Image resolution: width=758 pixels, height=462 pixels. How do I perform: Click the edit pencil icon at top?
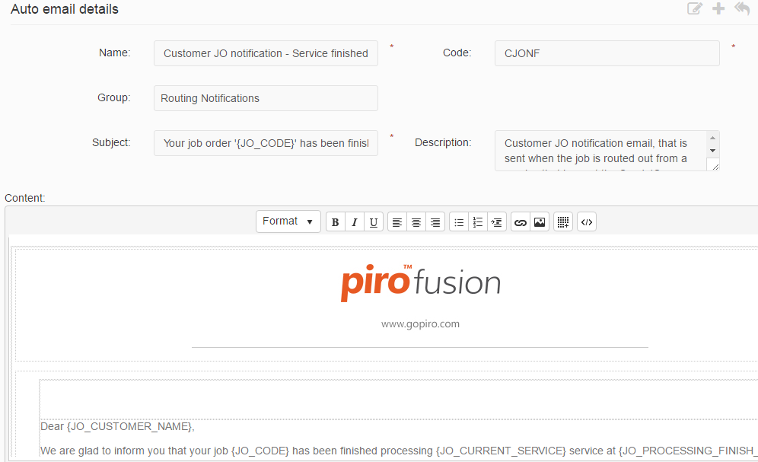(695, 9)
